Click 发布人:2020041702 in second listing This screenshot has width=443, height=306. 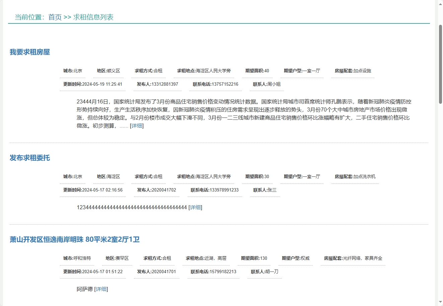coord(156,190)
